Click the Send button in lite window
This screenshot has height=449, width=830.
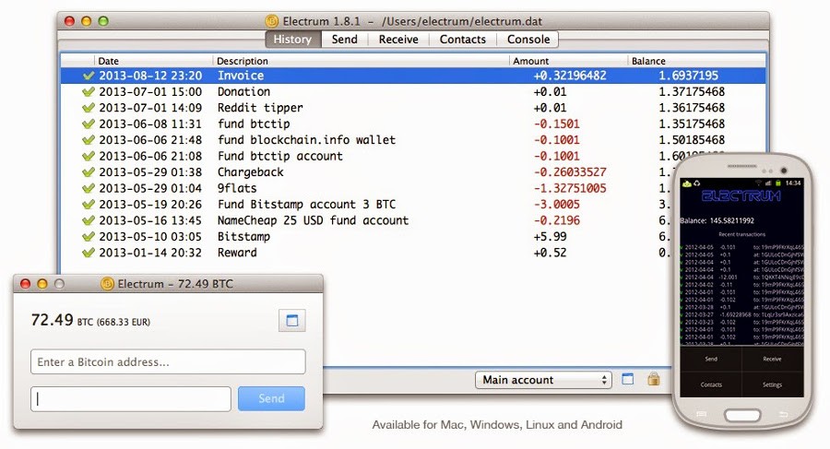pos(271,398)
